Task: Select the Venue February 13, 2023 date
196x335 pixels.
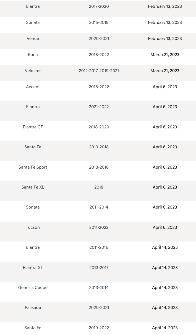Action: (x=165, y=39)
